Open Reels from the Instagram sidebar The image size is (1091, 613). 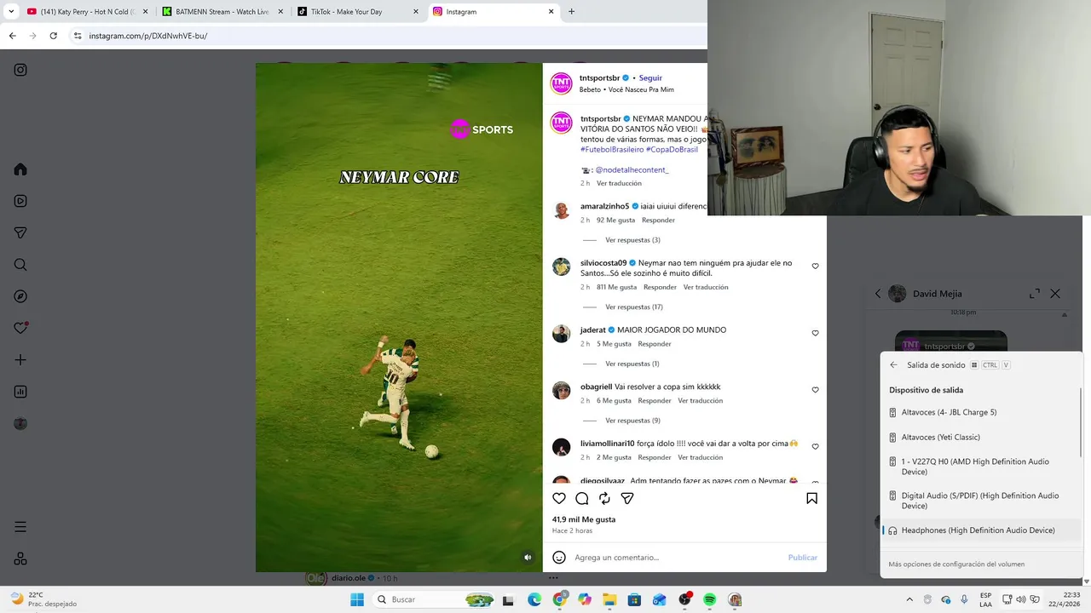click(x=20, y=201)
